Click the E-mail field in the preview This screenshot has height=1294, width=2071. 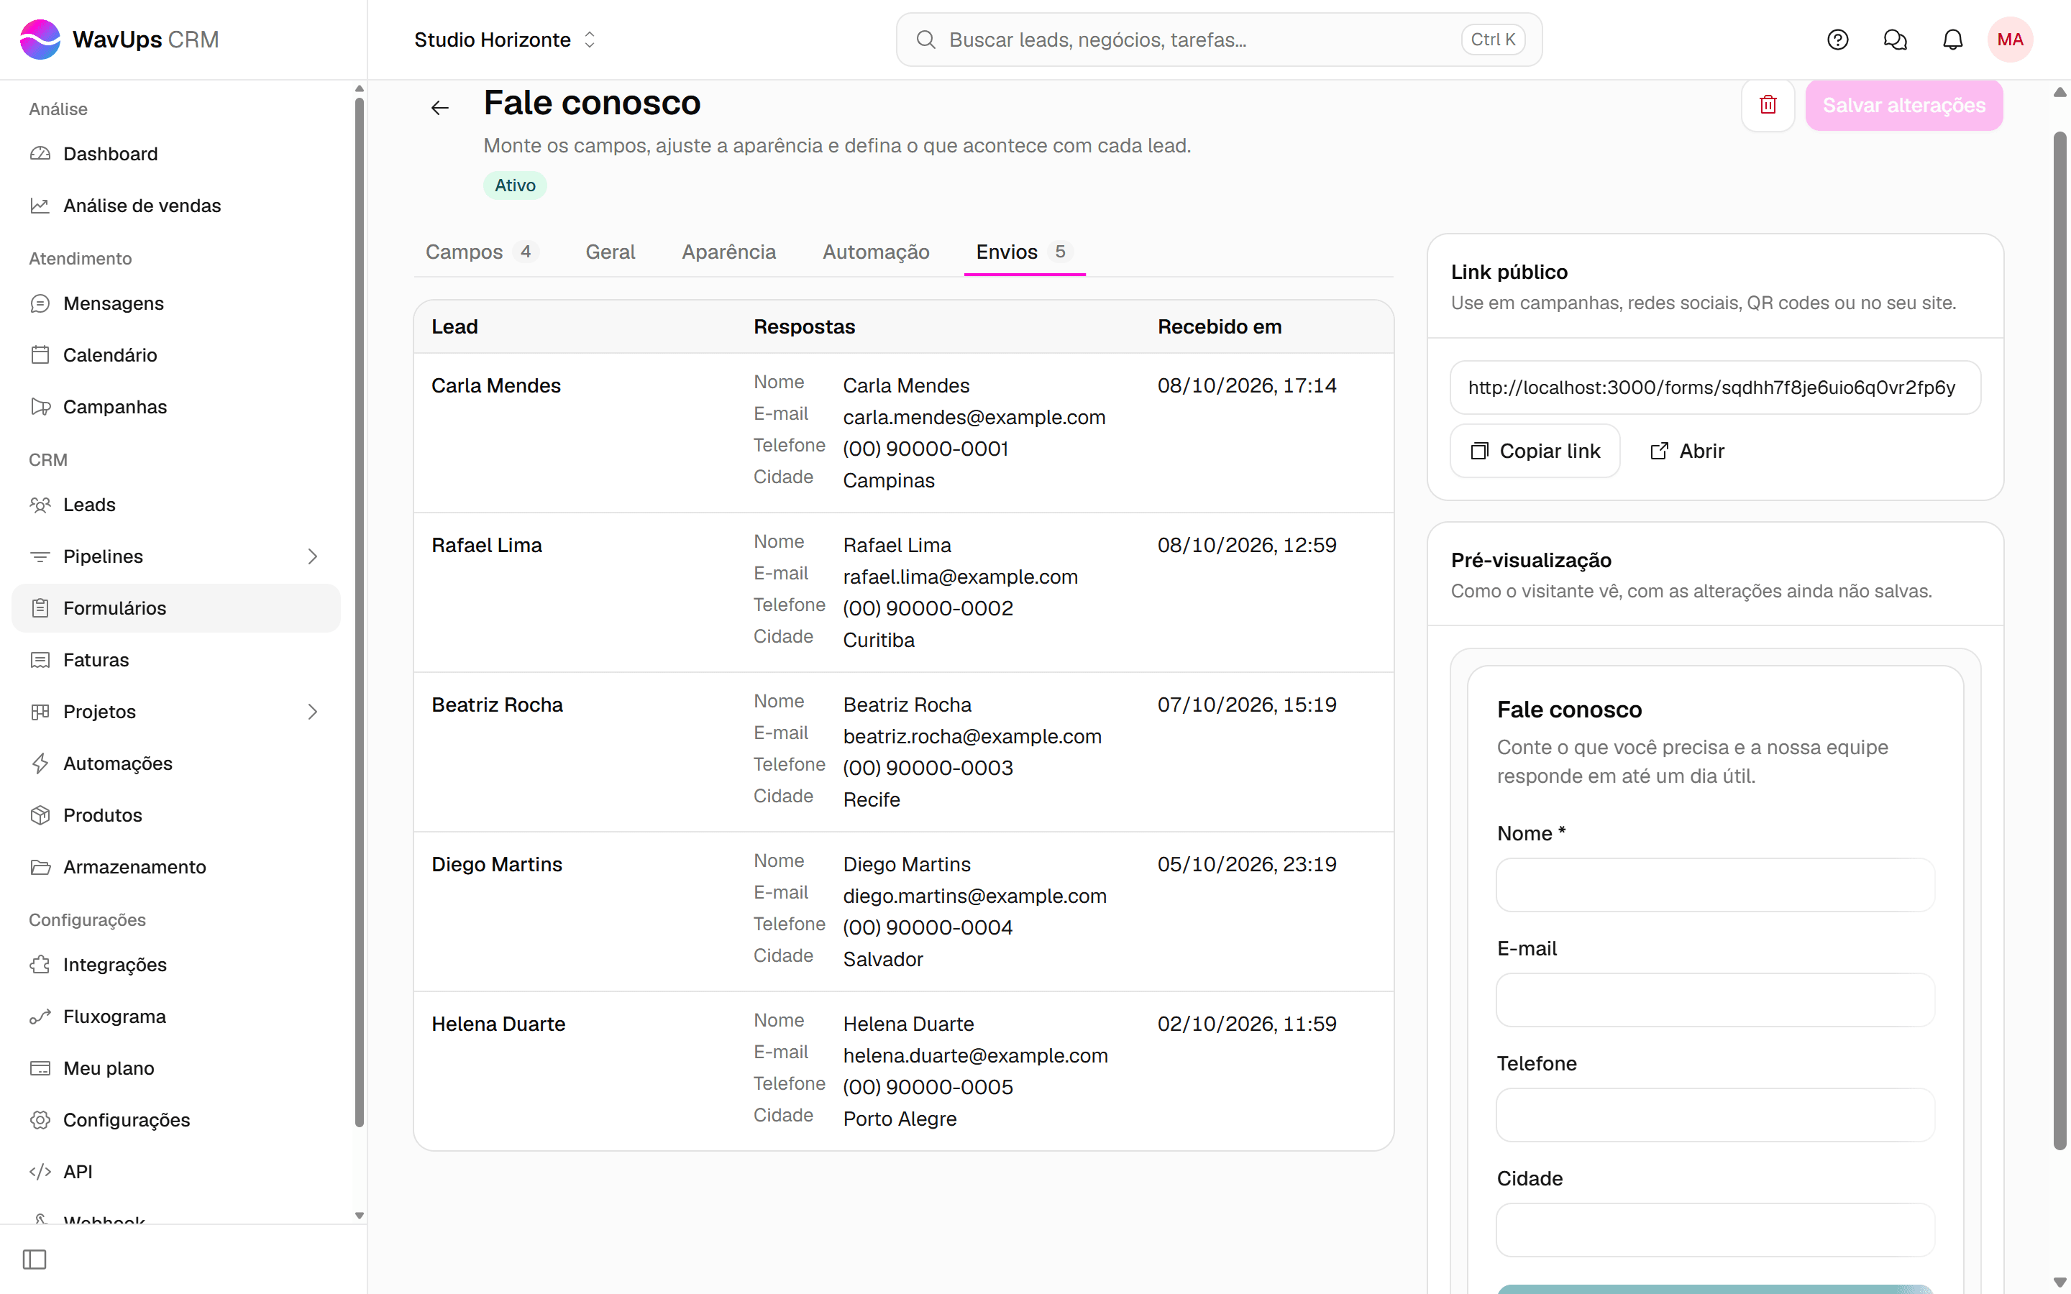1715,999
